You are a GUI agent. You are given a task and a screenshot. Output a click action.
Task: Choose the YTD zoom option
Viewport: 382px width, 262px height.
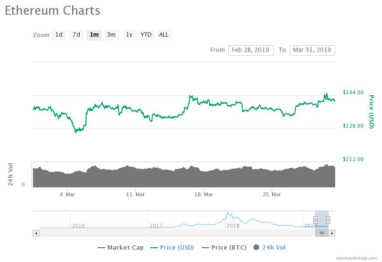coord(146,35)
